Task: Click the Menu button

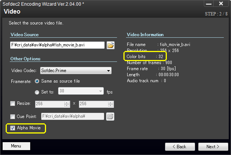Action: [x=16, y=146]
